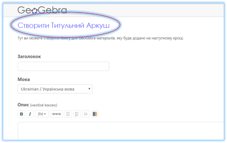Insert a numbered list

click(77, 114)
